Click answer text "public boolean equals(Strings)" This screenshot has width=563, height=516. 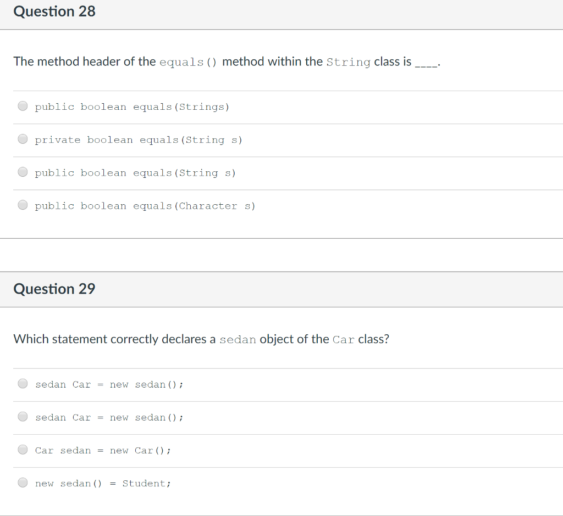pos(132,106)
